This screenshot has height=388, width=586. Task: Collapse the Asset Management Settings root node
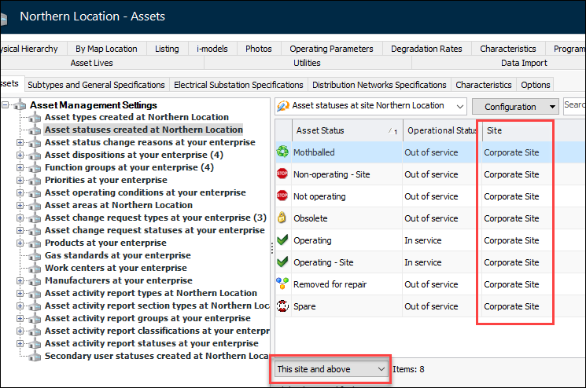[x=6, y=105]
